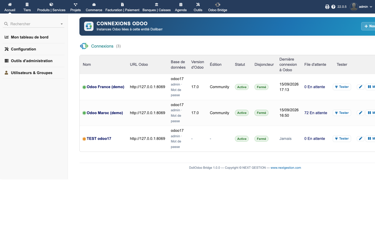Click pencil icon for Odoo Maroc row
This screenshot has width=375, height=234.
[x=360, y=113]
